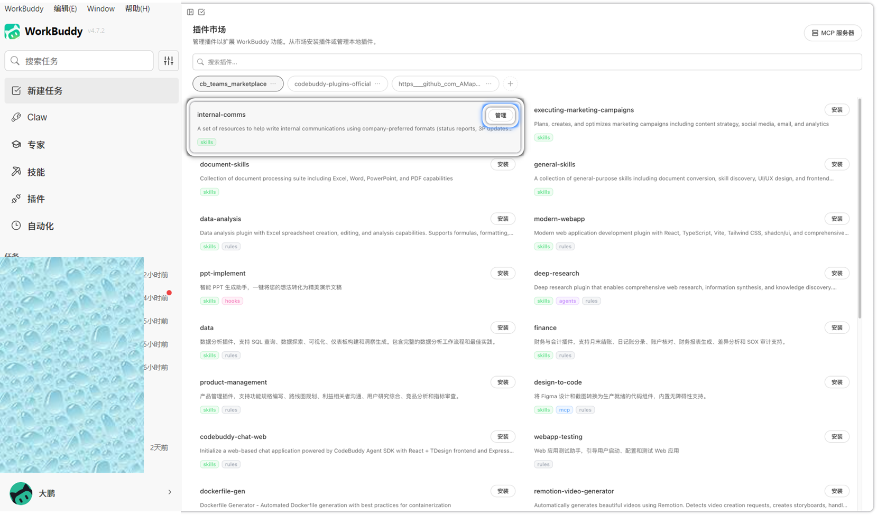The width and height of the screenshot is (877, 515).
Task: Open codebuddy-plugins-official options ellipsis
Action: click(377, 83)
